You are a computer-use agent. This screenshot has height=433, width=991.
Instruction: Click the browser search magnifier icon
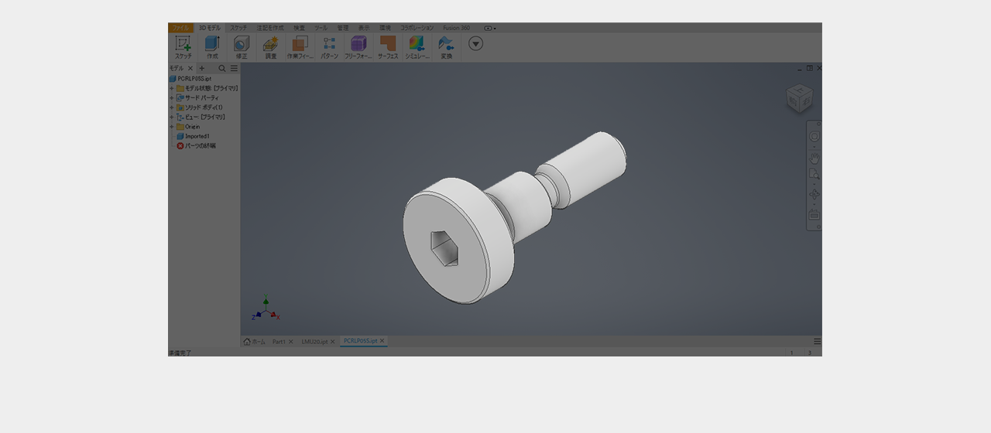pyautogui.click(x=222, y=68)
